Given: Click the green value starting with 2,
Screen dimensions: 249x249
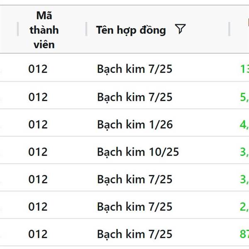Looking at the screenshot, I should click(x=244, y=207).
